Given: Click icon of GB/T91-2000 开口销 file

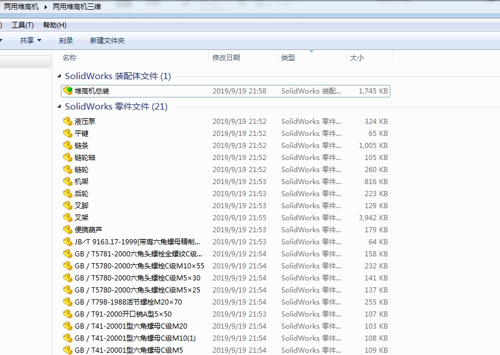Looking at the screenshot, I should coord(68,314).
